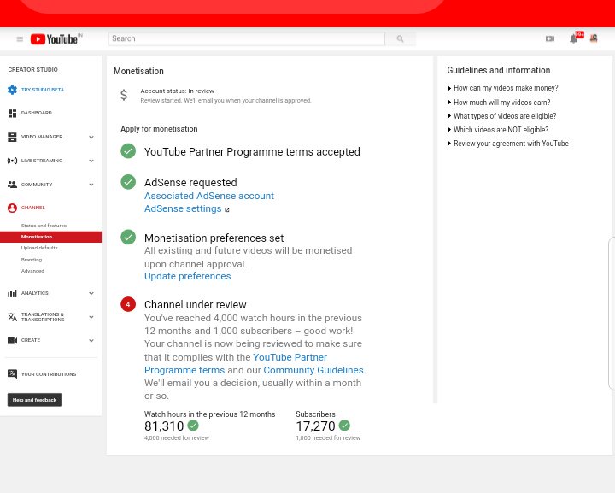
Task: Open AdSense settings link
Action: [183, 208]
